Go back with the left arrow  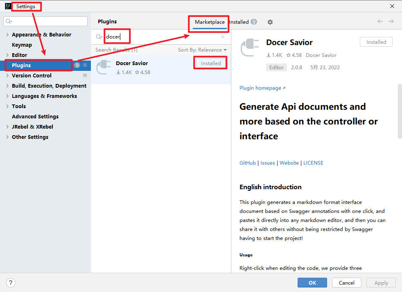[x=380, y=21]
